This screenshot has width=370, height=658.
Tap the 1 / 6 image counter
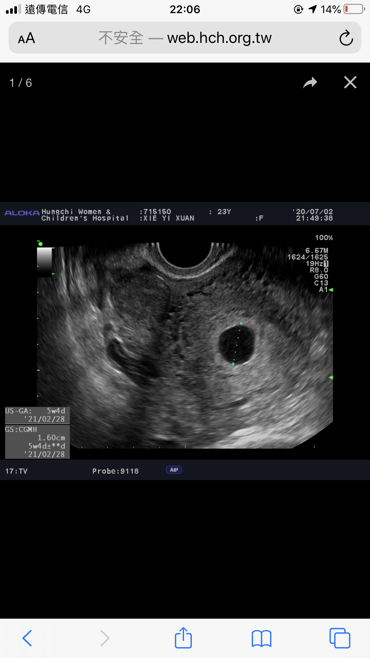21,83
